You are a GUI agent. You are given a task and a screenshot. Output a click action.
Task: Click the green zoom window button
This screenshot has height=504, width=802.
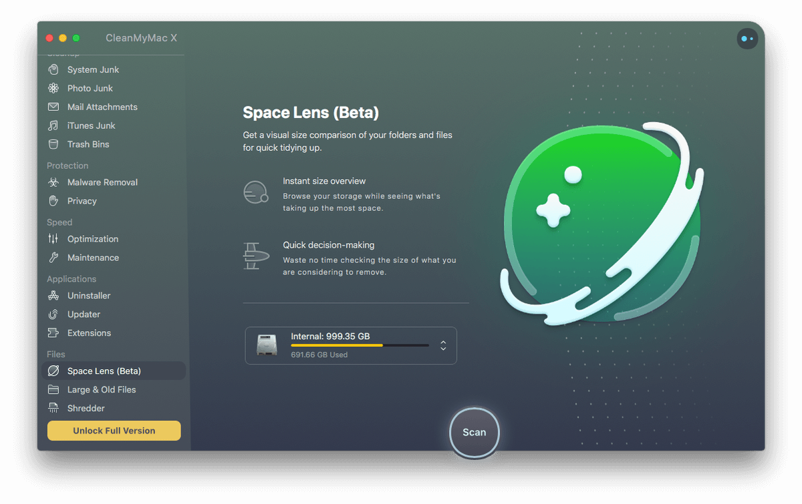coord(76,38)
